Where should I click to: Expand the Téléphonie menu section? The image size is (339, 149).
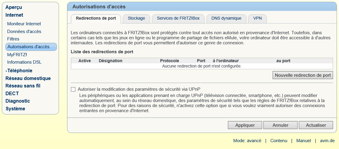tap(19, 70)
